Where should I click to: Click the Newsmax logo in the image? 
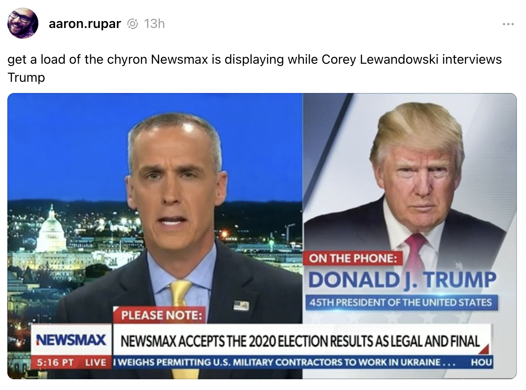point(72,340)
